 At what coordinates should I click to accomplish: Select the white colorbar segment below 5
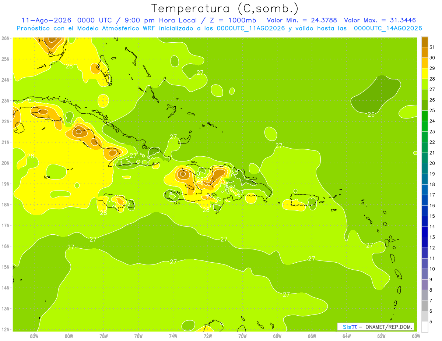click(x=425, y=326)
